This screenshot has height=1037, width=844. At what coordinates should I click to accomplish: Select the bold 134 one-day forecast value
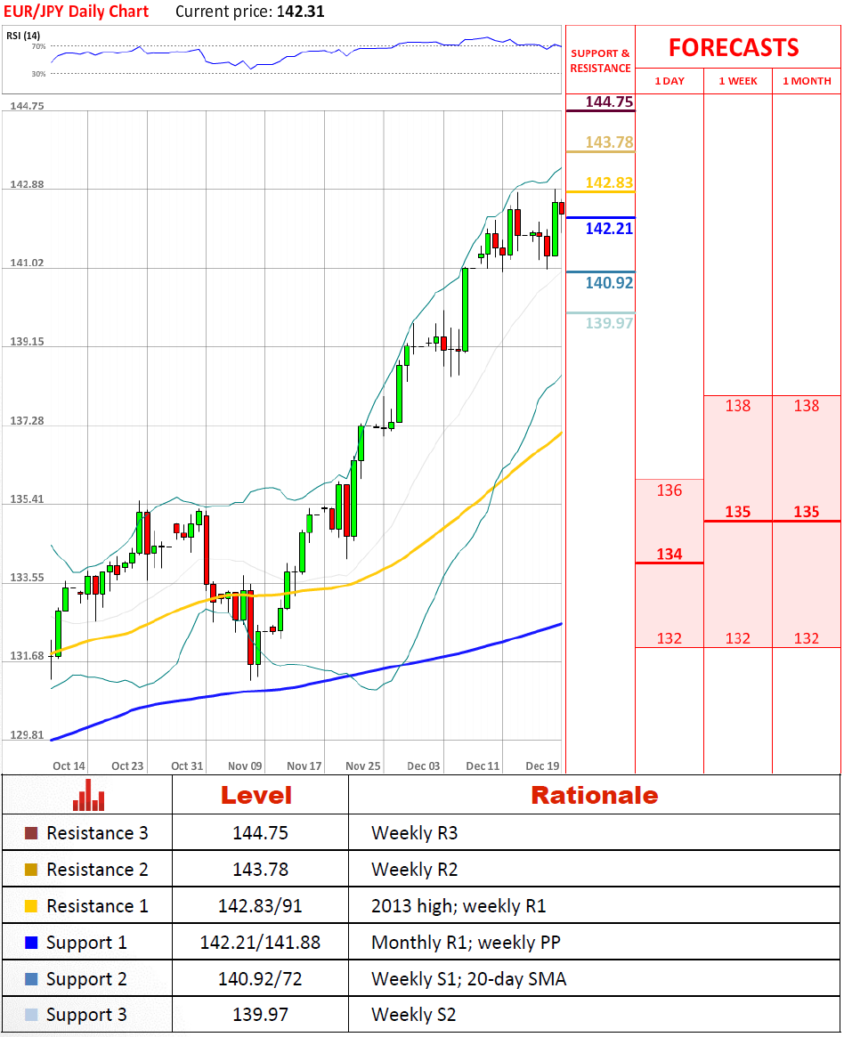670,555
